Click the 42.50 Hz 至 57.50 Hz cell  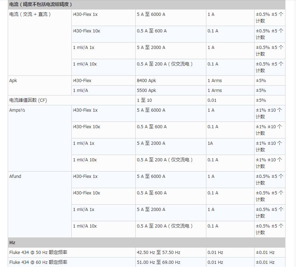[x=159, y=253]
